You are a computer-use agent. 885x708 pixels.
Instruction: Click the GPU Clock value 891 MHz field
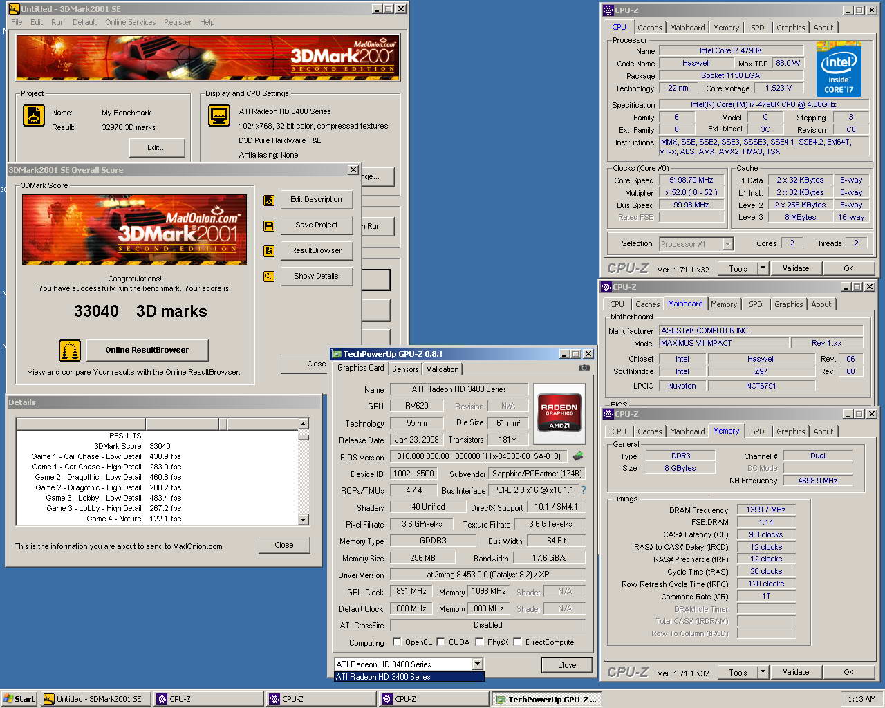[x=411, y=592]
